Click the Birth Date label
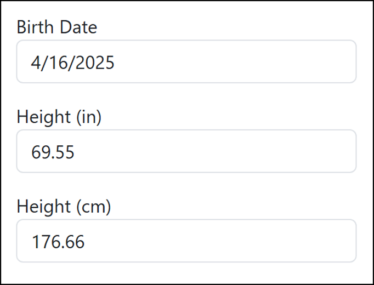Image resolution: width=374 pixels, height=285 pixels. pyautogui.click(x=57, y=27)
